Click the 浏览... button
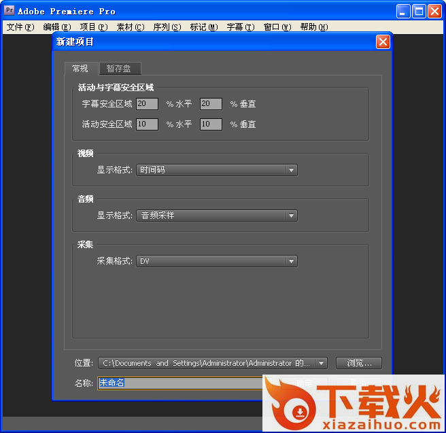The width and height of the screenshot is (446, 433). (x=359, y=363)
